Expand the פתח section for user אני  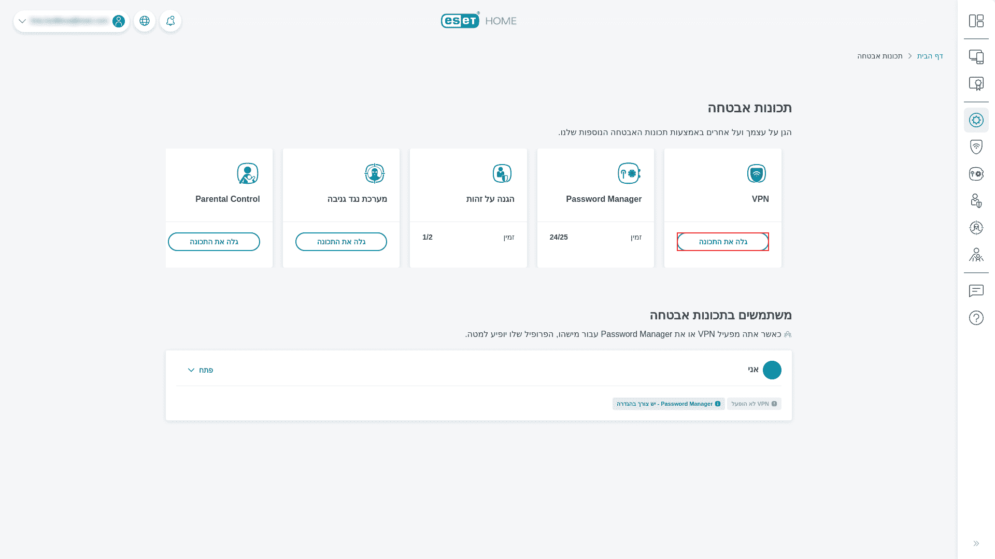point(201,370)
